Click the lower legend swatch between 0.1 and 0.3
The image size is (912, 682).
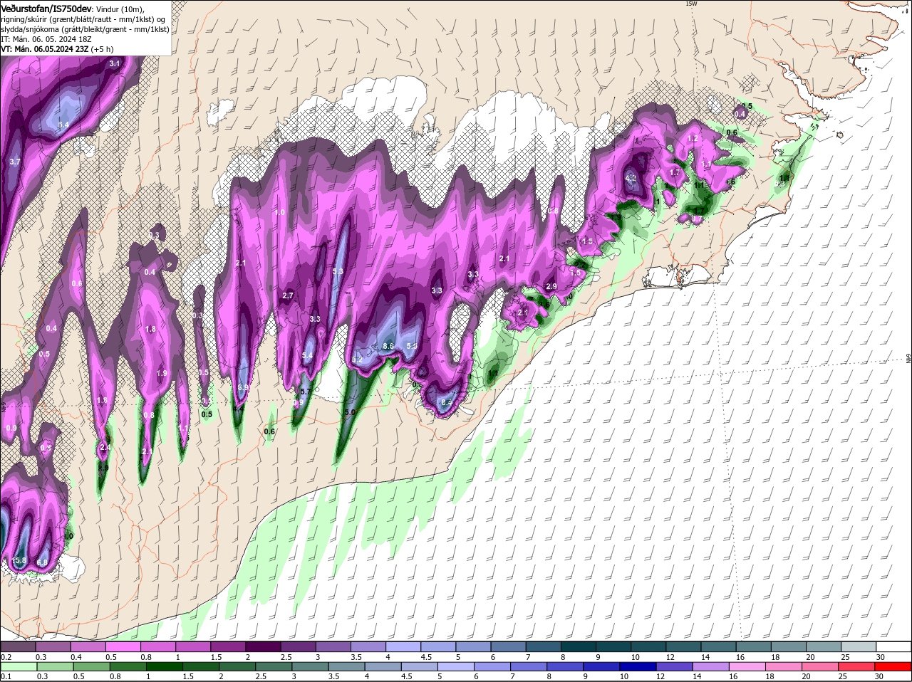pyautogui.click(x=18, y=667)
